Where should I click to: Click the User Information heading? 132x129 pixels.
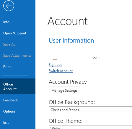pyautogui.click(x=71, y=41)
